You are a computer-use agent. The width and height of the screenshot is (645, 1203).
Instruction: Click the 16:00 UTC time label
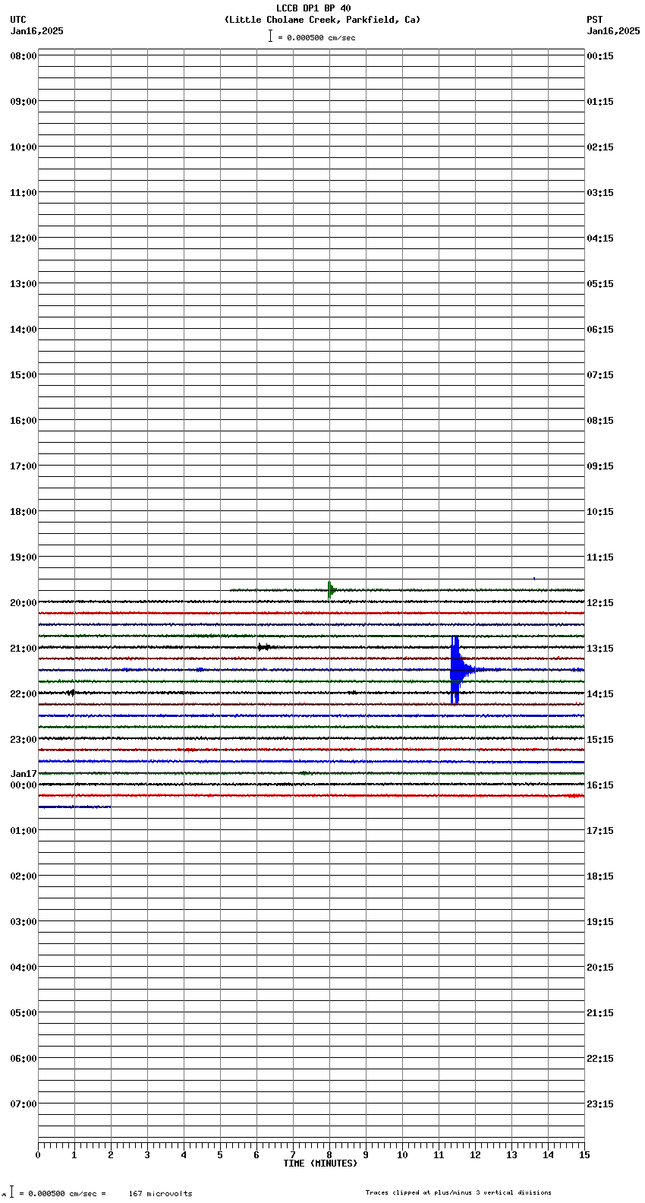point(23,421)
